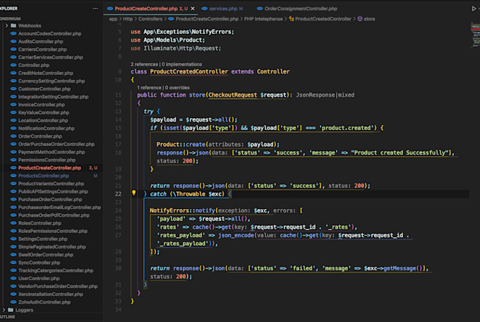The width and height of the screenshot is (480, 322).
Task: Open SwellOrderController.php file
Action: pyautogui.click(x=46, y=255)
